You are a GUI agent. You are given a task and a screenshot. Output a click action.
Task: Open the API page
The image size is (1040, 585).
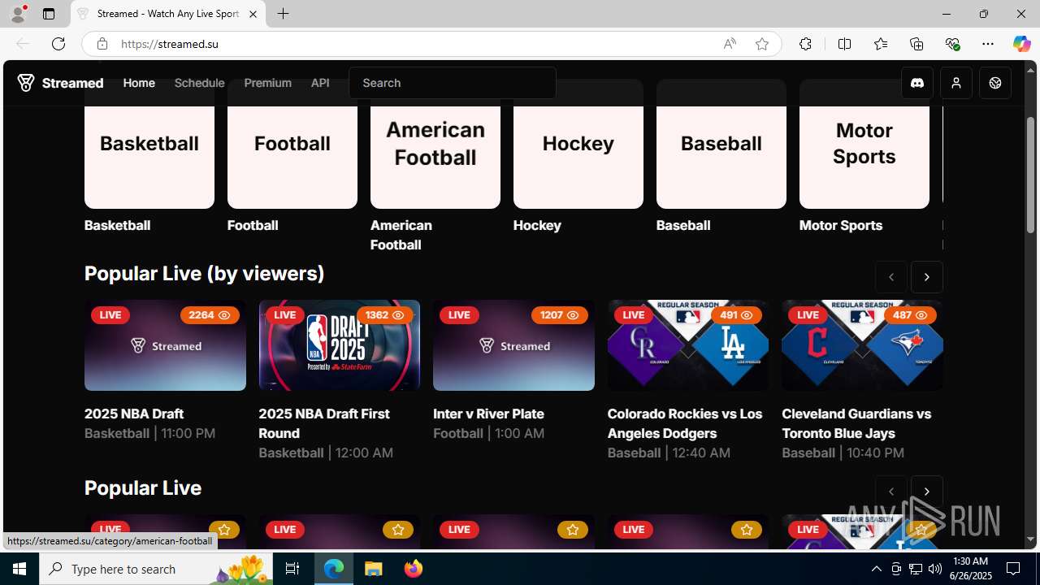click(x=320, y=83)
